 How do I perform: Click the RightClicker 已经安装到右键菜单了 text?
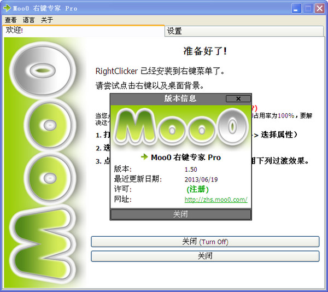160,71
